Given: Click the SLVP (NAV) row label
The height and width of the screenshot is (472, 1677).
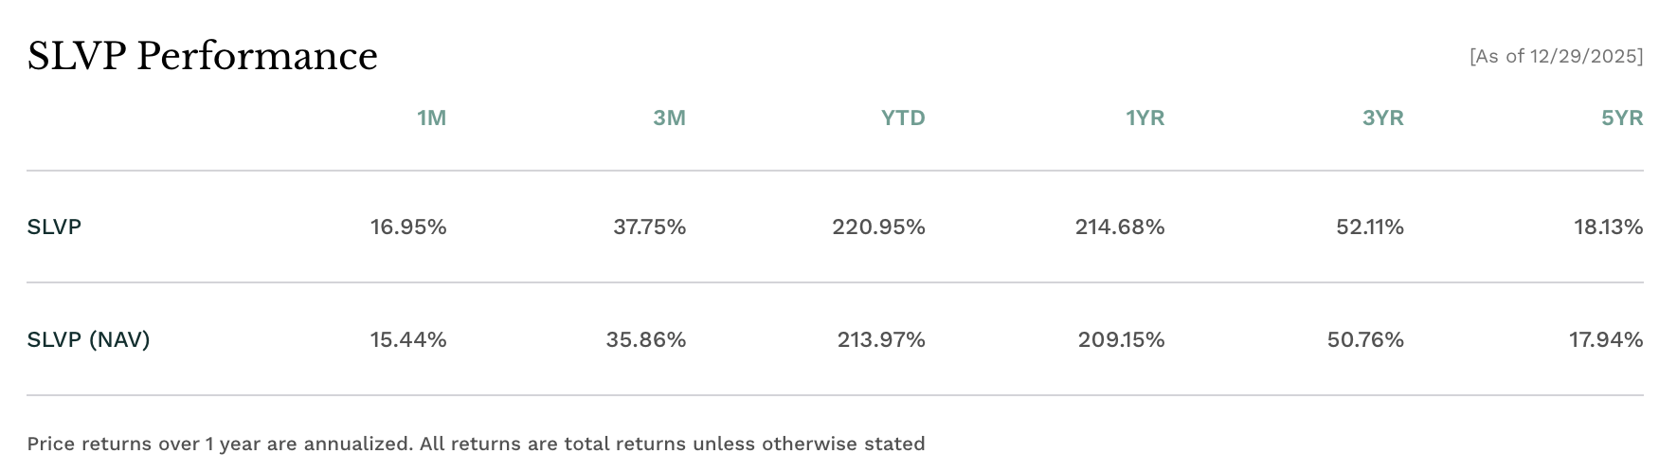Looking at the screenshot, I should pos(88,339).
